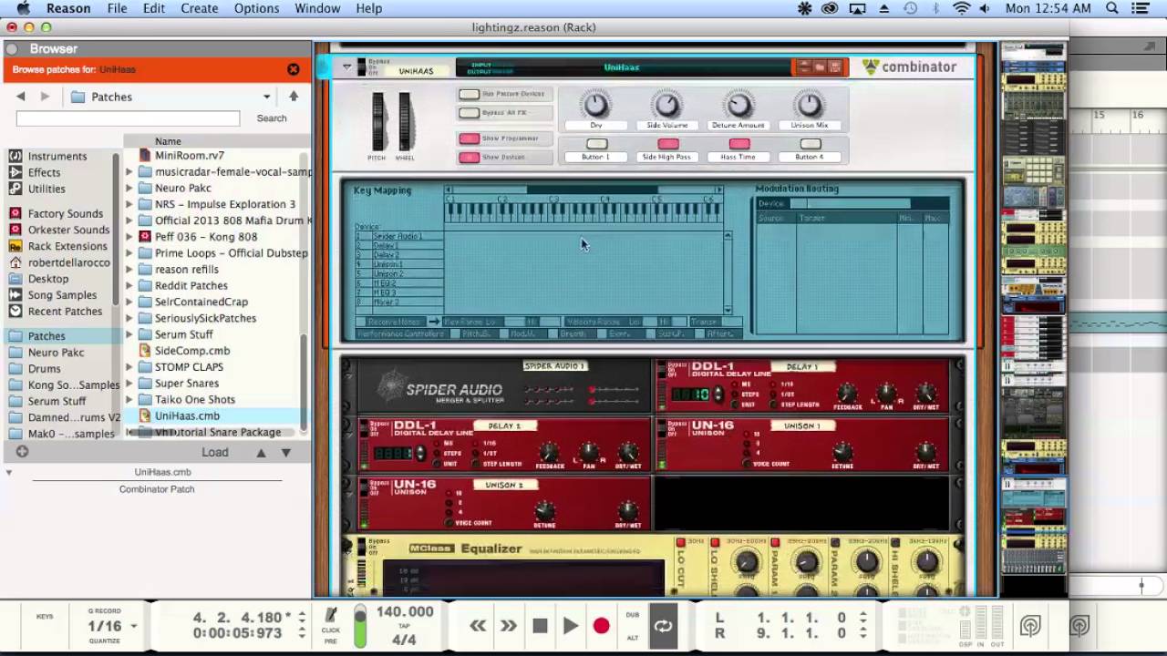This screenshot has height=656, width=1167.
Task: Close the Browse patches for UniHaas bar
Action: point(293,69)
